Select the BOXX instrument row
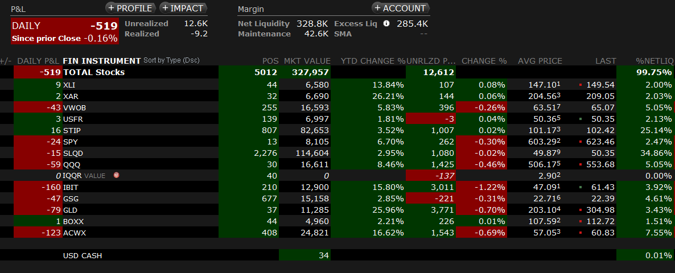This screenshot has width=675, height=273. point(337,221)
